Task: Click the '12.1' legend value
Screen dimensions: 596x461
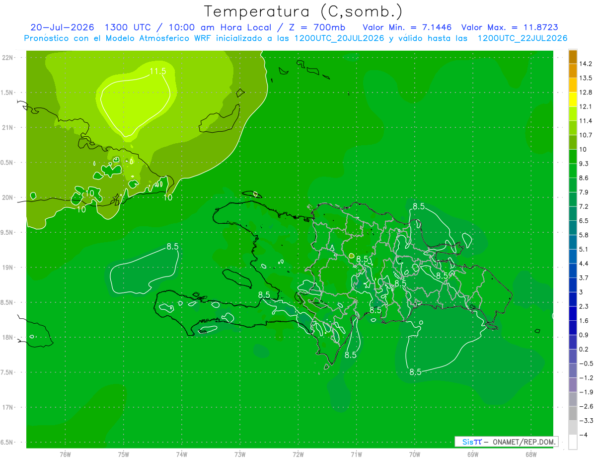Action: coord(586,107)
